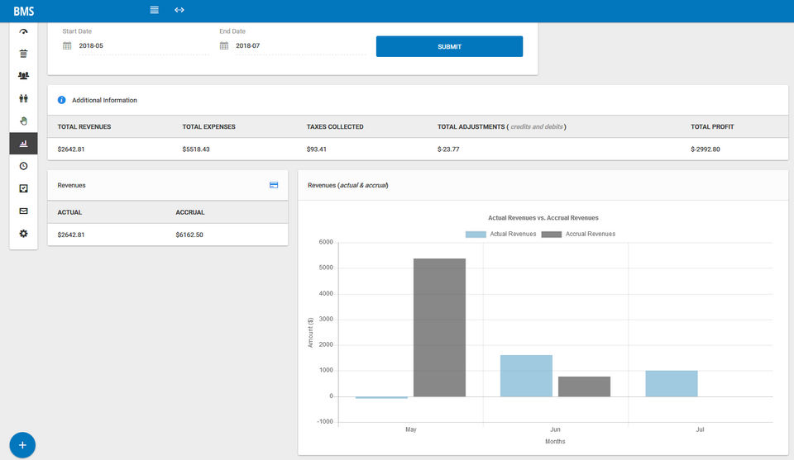
Task: Click the BMS logo in header
Action: 23,12
